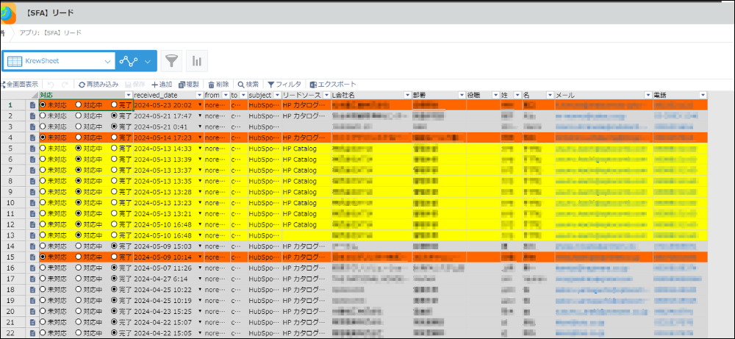The height and width of the screenshot is (339, 735).
Task: Click the graph view icon
Action: (129, 60)
